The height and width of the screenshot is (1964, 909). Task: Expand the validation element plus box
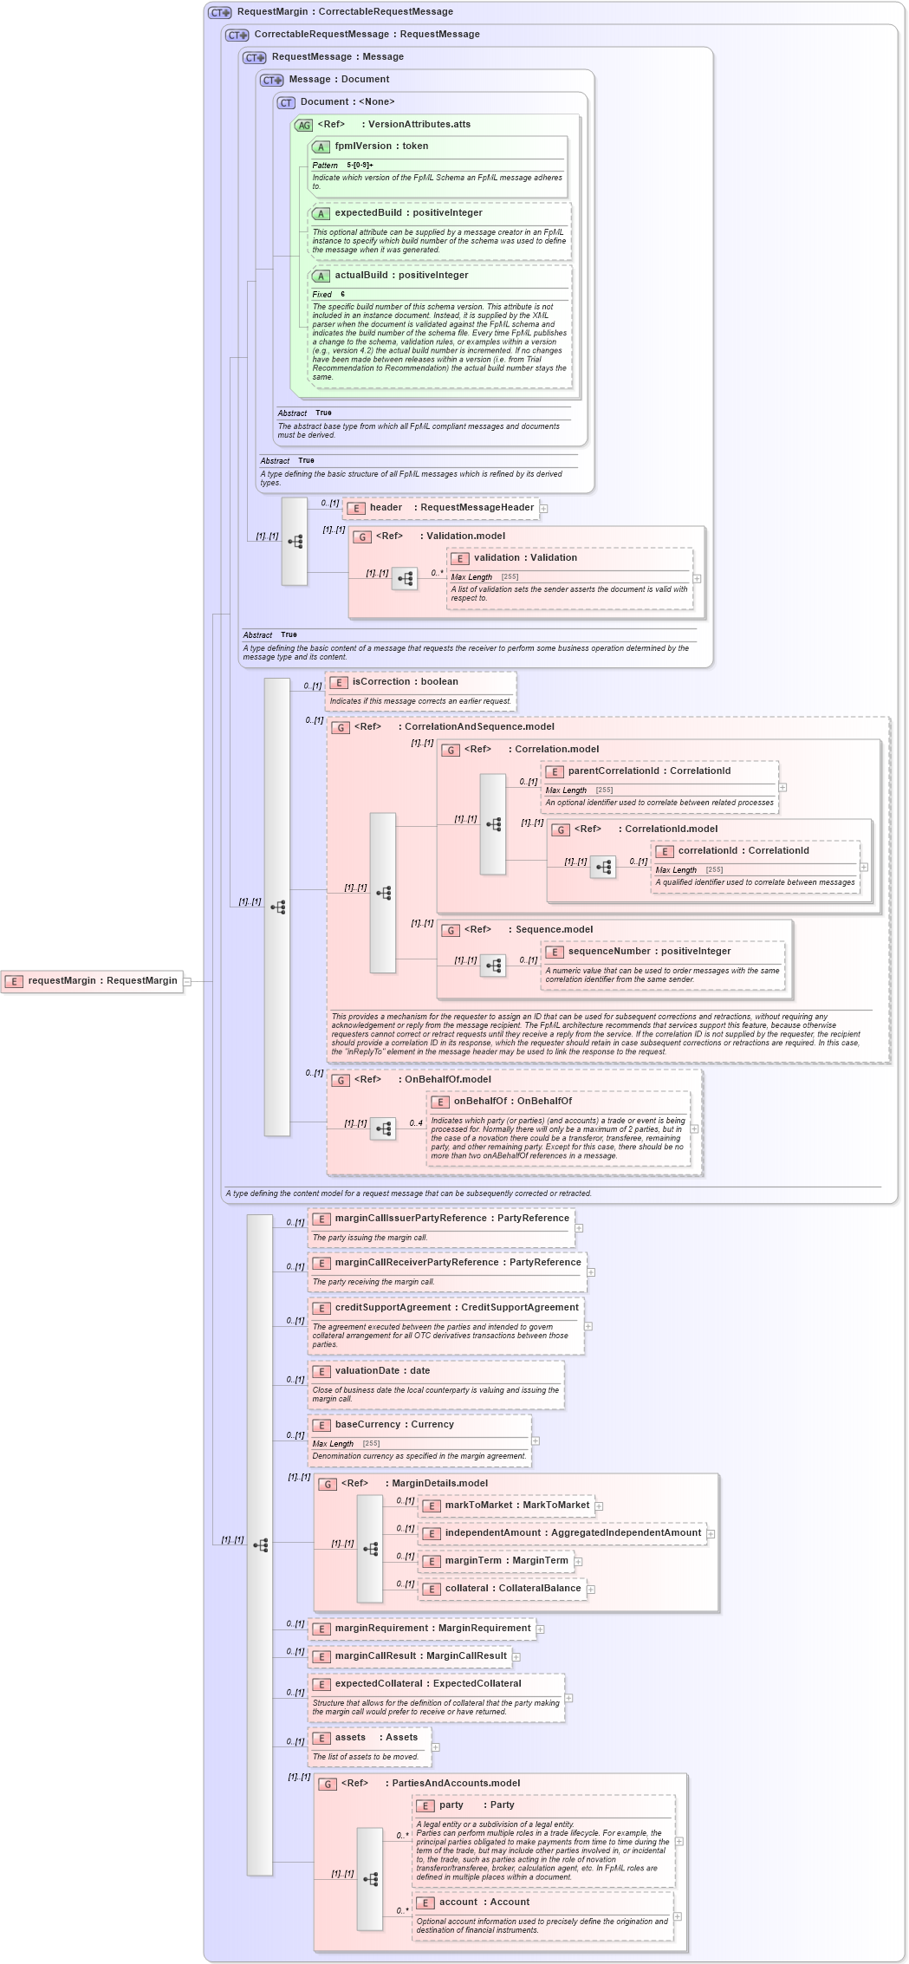[697, 578]
